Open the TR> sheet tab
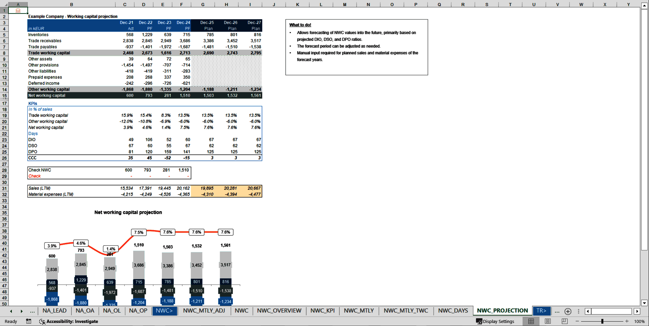The width and height of the screenshot is (649, 326). 542,311
